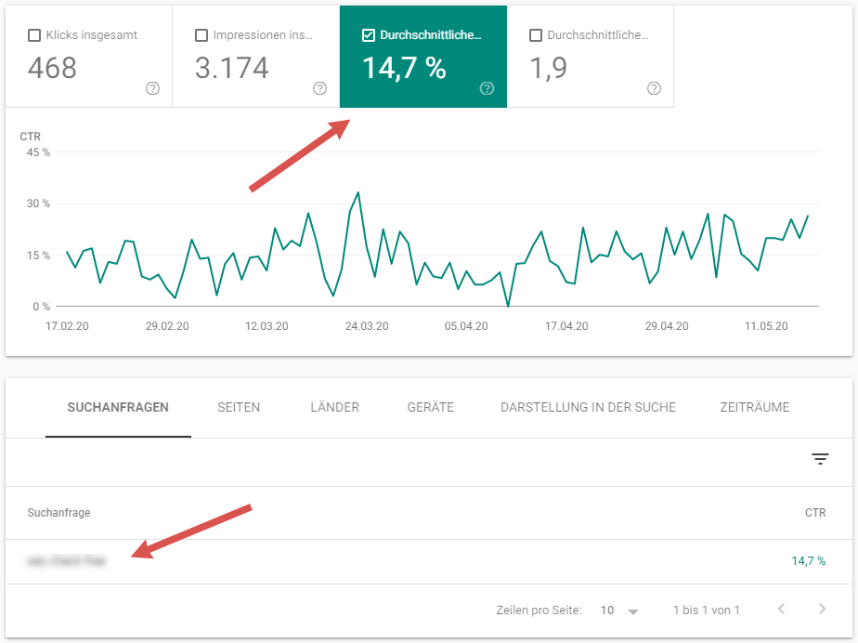Switch to the Geräte tab

tap(431, 408)
